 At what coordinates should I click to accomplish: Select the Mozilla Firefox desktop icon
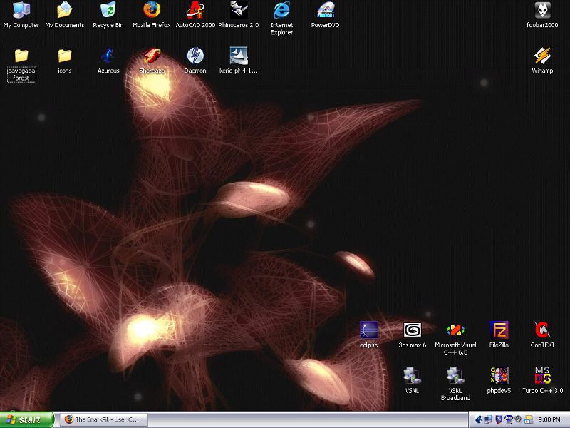pyautogui.click(x=152, y=10)
